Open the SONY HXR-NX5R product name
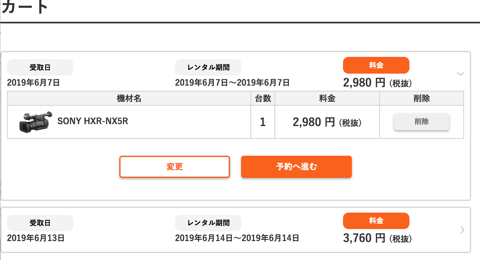 (x=93, y=121)
